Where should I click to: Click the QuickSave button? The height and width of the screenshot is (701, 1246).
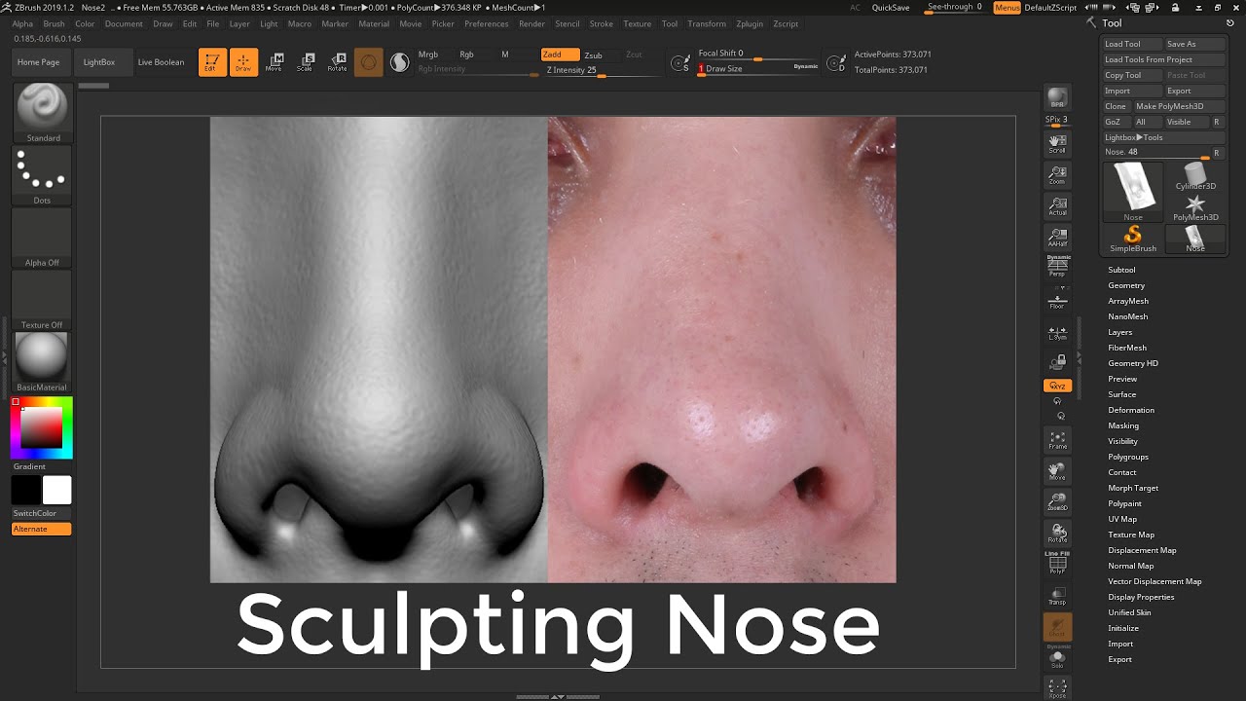click(891, 7)
